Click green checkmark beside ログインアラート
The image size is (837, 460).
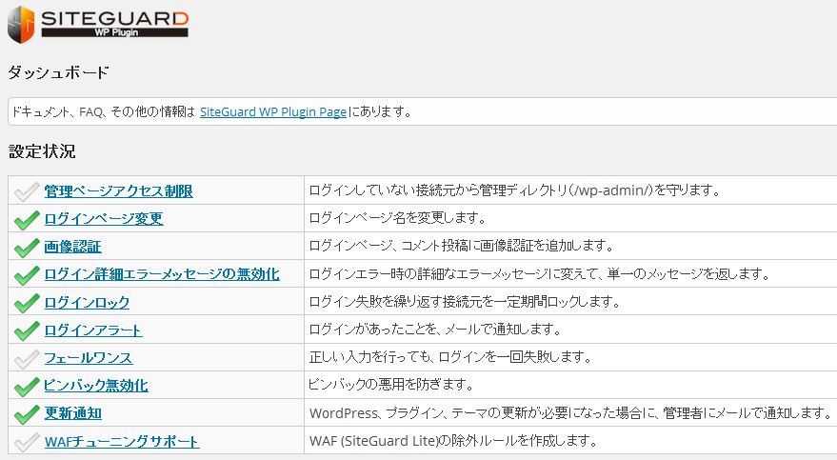tap(26, 330)
